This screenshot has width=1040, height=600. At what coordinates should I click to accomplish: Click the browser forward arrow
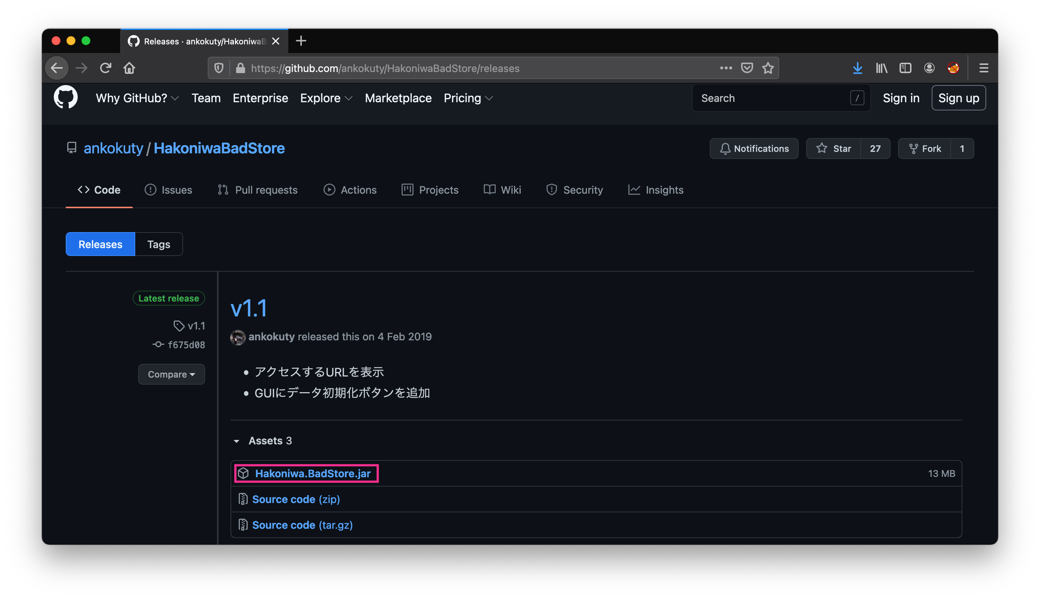pyautogui.click(x=81, y=68)
